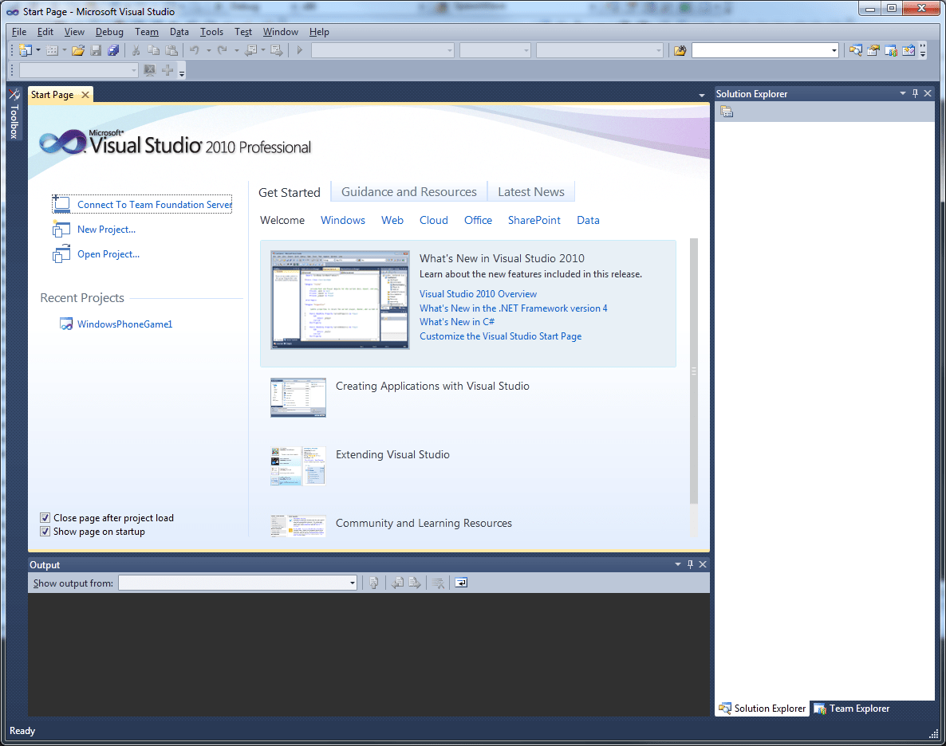Open the Find combo box dropdown

[x=834, y=51]
